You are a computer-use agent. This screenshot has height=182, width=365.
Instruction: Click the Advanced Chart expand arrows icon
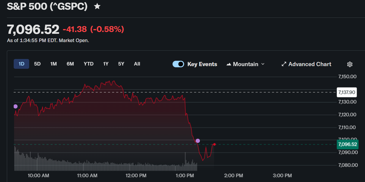tap(284, 64)
